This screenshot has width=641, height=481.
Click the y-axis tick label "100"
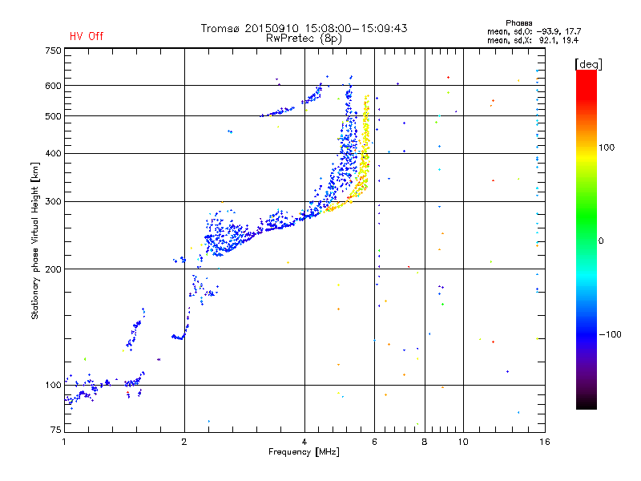pos(53,386)
